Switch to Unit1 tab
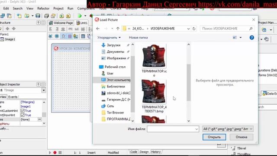The height and width of the screenshot is (156, 277). coord(82,23)
